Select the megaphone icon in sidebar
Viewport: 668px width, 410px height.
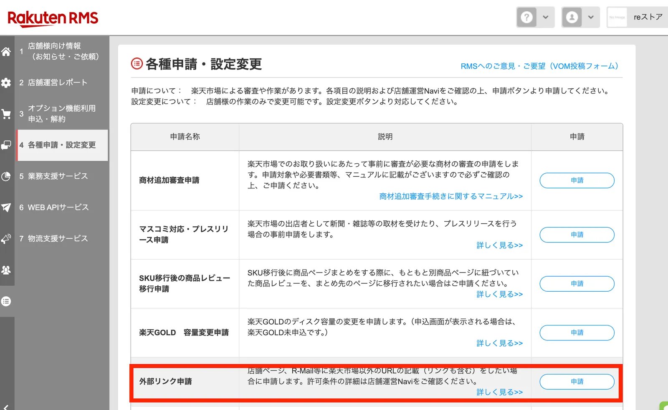pyautogui.click(x=6, y=239)
